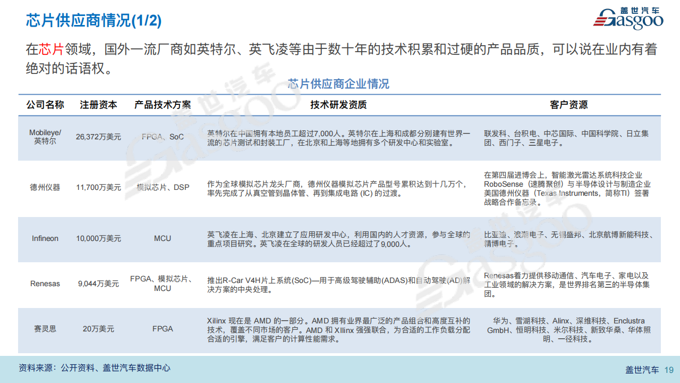Click the FPGA、SoC product cell
Image resolution: width=680 pixels, height=383 pixels.
163,137
